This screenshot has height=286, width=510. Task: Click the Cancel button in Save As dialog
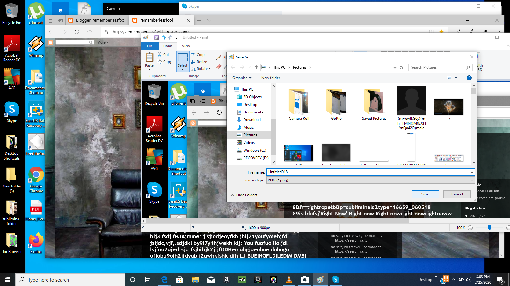coord(457,194)
